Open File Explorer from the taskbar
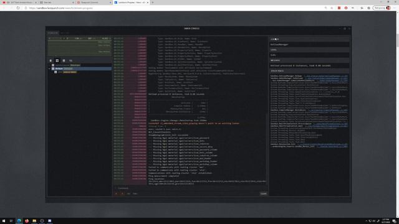 34,221
